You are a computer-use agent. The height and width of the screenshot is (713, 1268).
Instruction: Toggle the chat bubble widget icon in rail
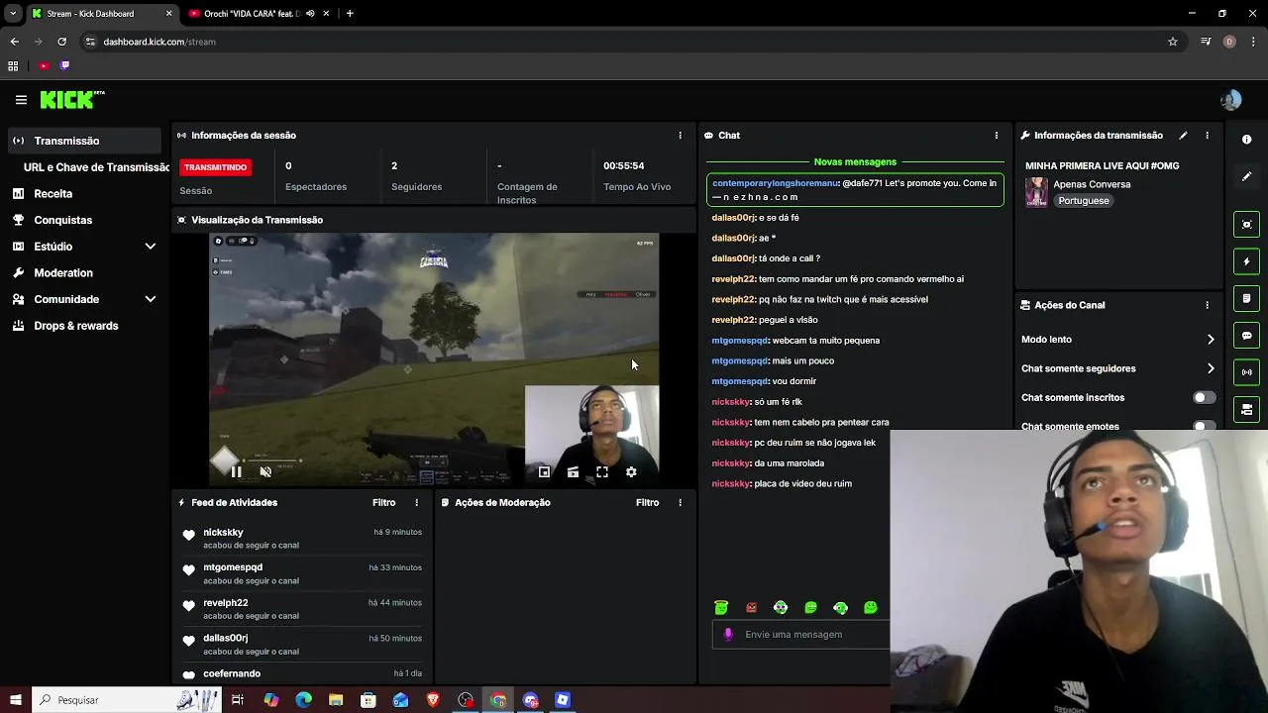[x=1246, y=336]
